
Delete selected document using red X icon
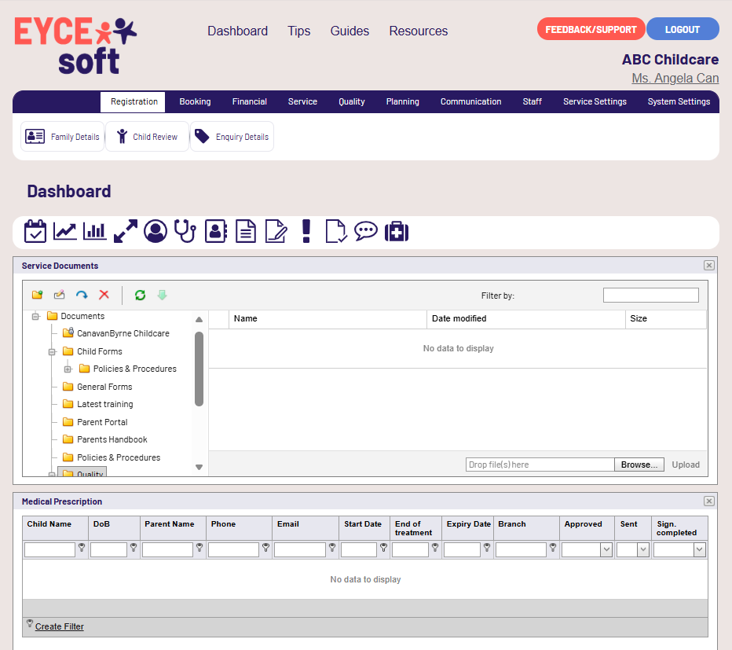[104, 294]
